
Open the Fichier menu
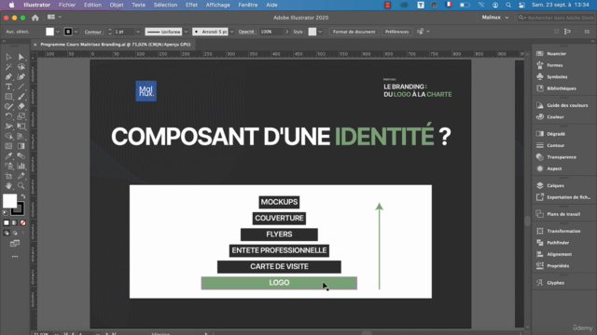67,5
